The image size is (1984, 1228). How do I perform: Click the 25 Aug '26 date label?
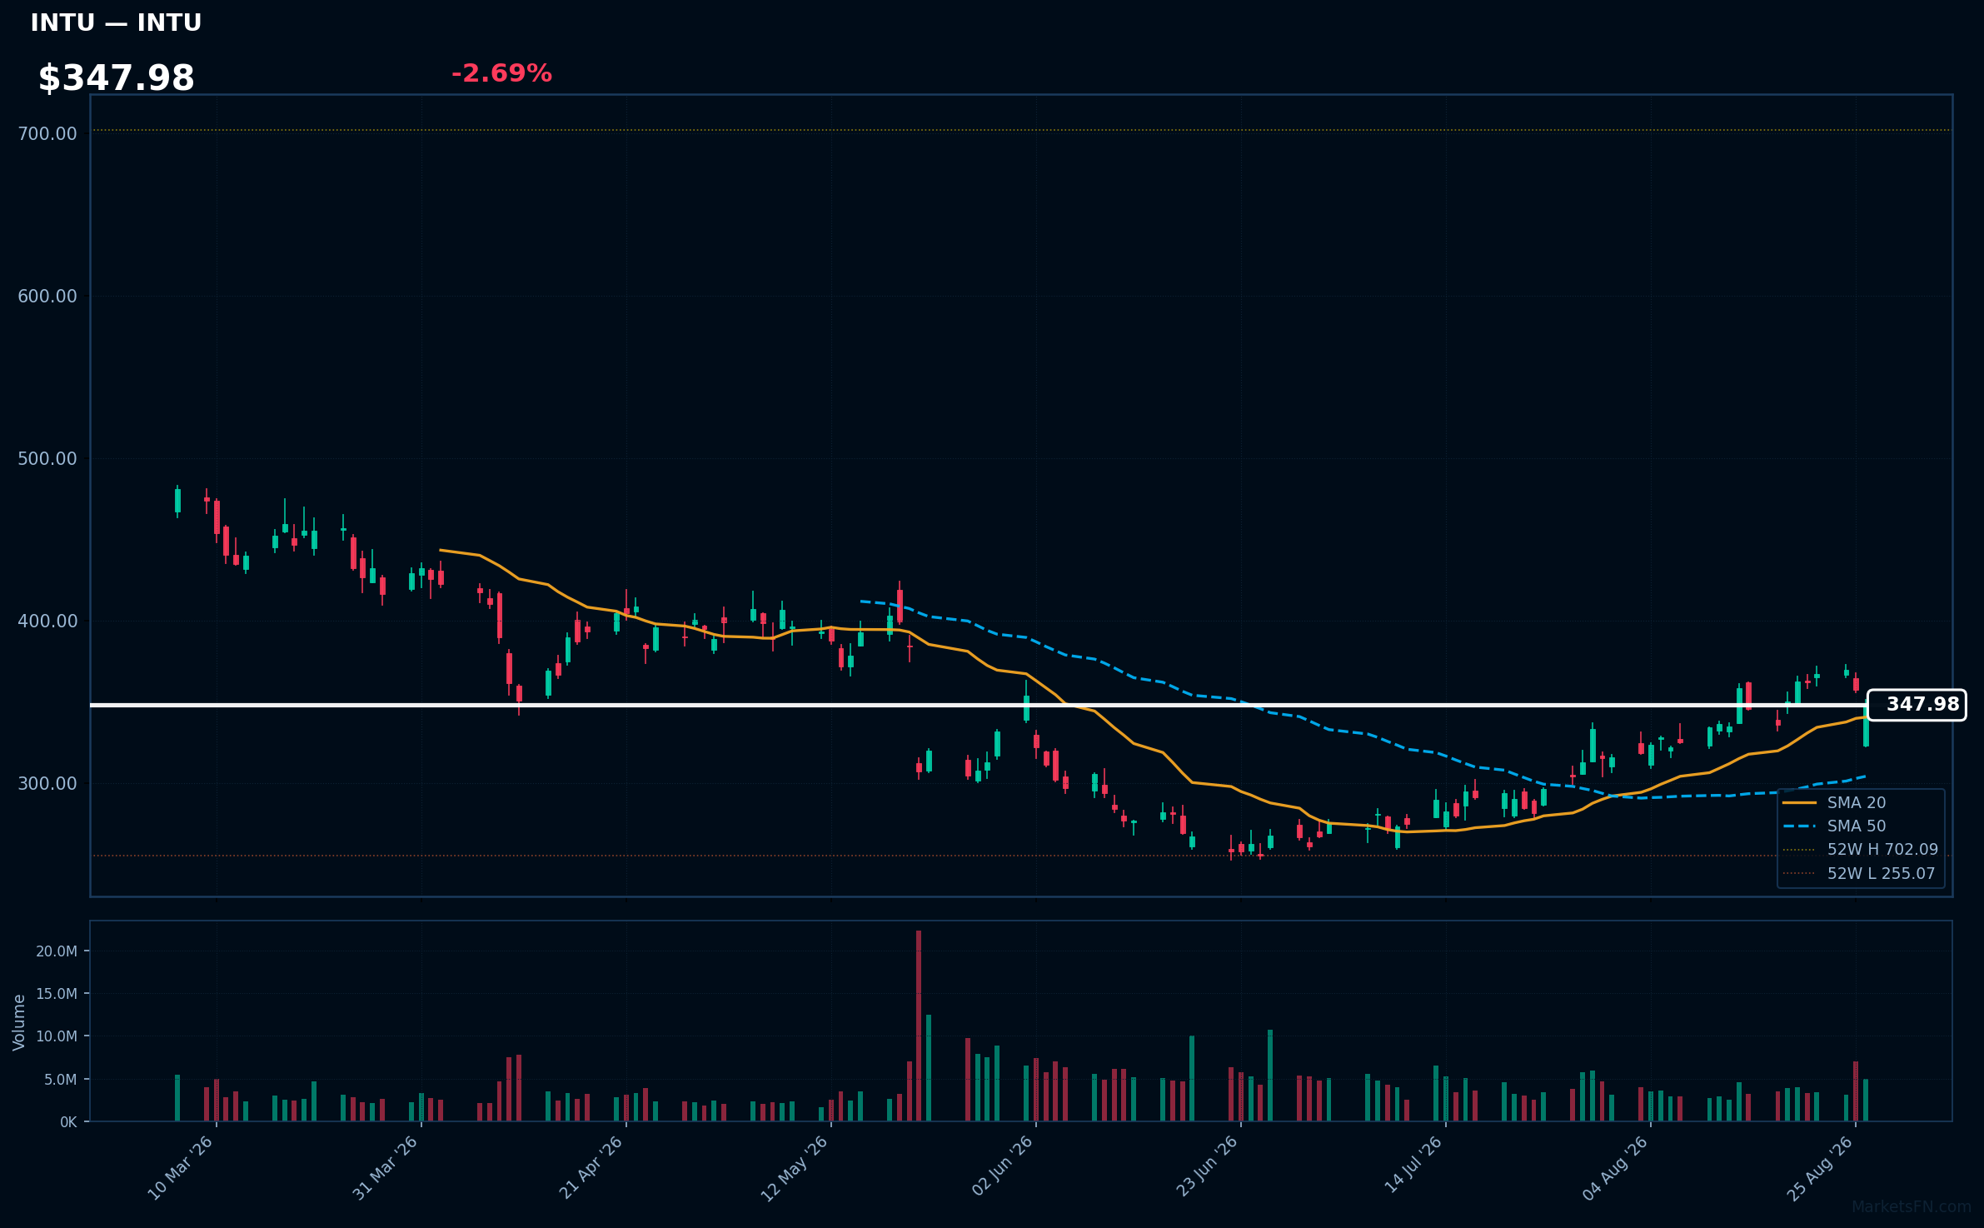[1821, 1168]
